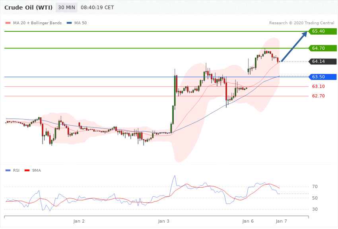The image size is (338, 229).
Task: Select the 65.40 resistance price tag
Action: (323, 31)
